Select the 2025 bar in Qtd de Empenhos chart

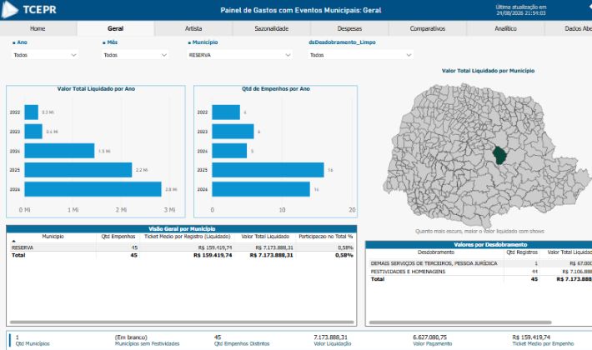coord(268,170)
